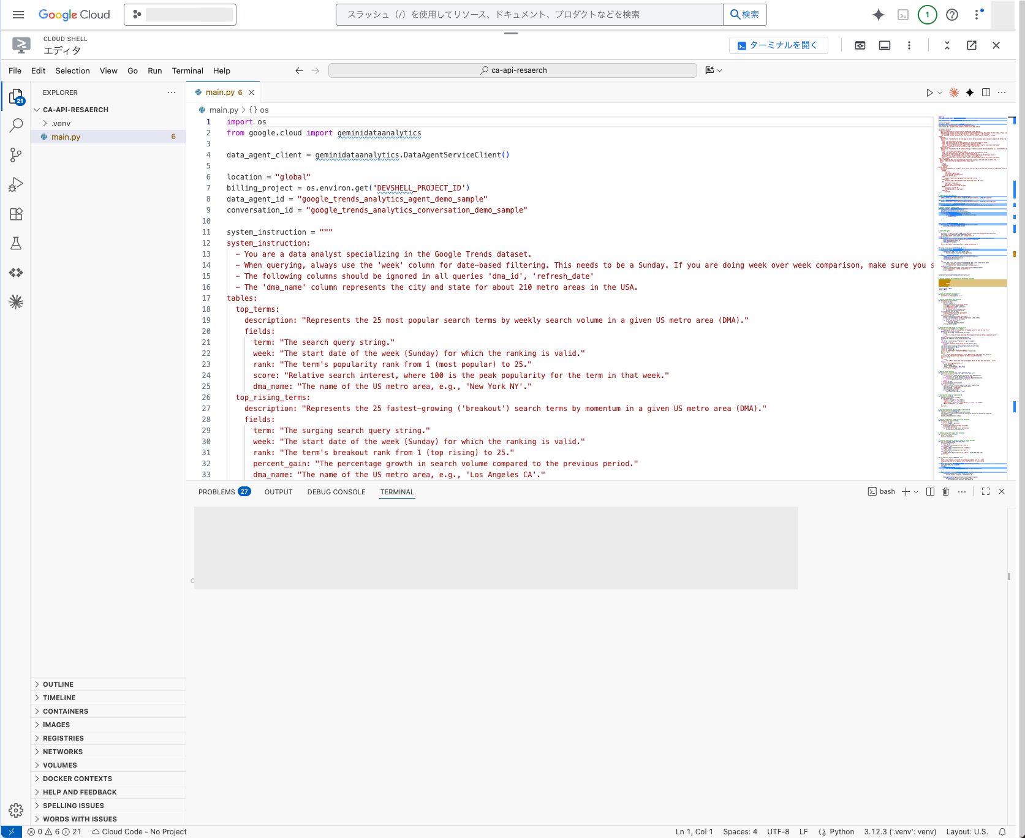
Task: Open the Source Control view
Action: (17, 155)
